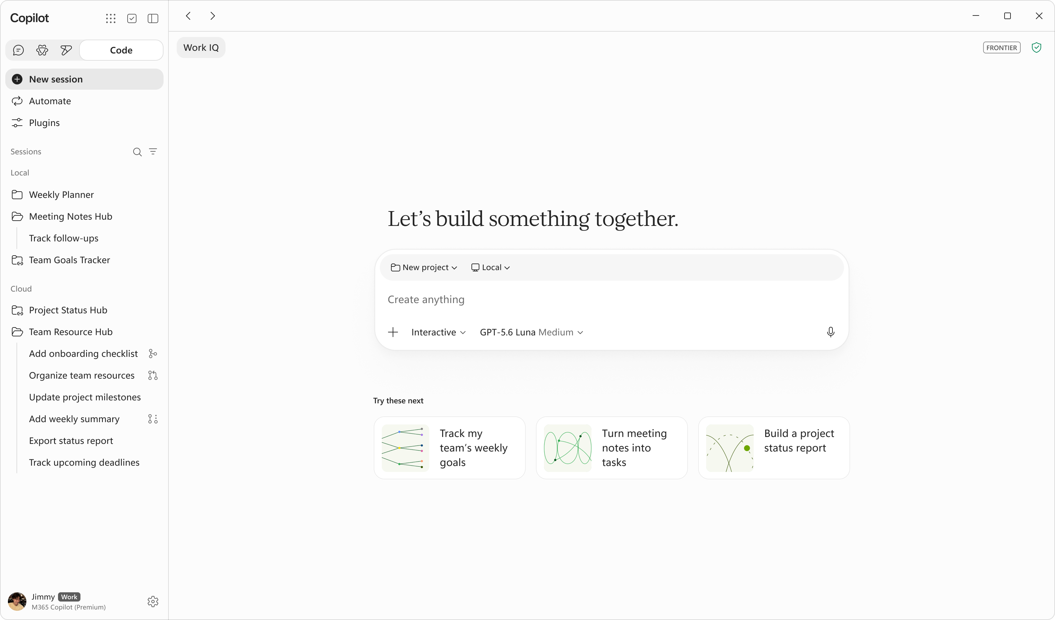Screen dimensions: 1055x620
Task: Collapse the Team Resource Hub folder
Action: point(84,332)
